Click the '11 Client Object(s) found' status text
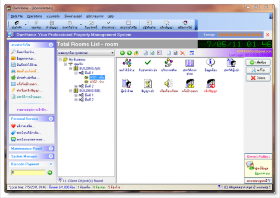The height and width of the screenshot is (198, 280). click(x=83, y=181)
